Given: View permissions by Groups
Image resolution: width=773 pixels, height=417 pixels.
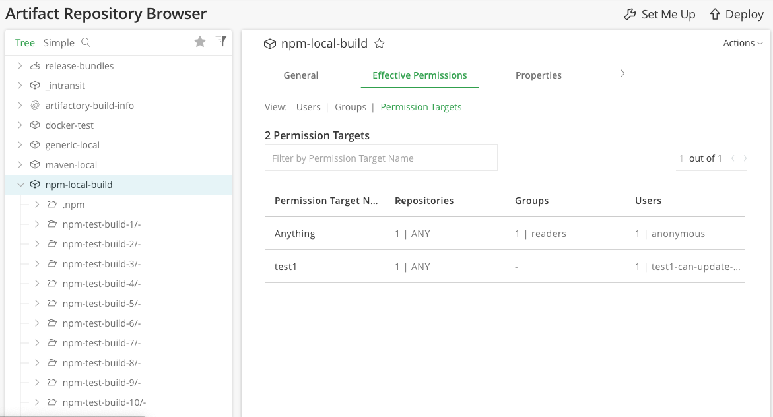Looking at the screenshot, I should coord(351,107).
